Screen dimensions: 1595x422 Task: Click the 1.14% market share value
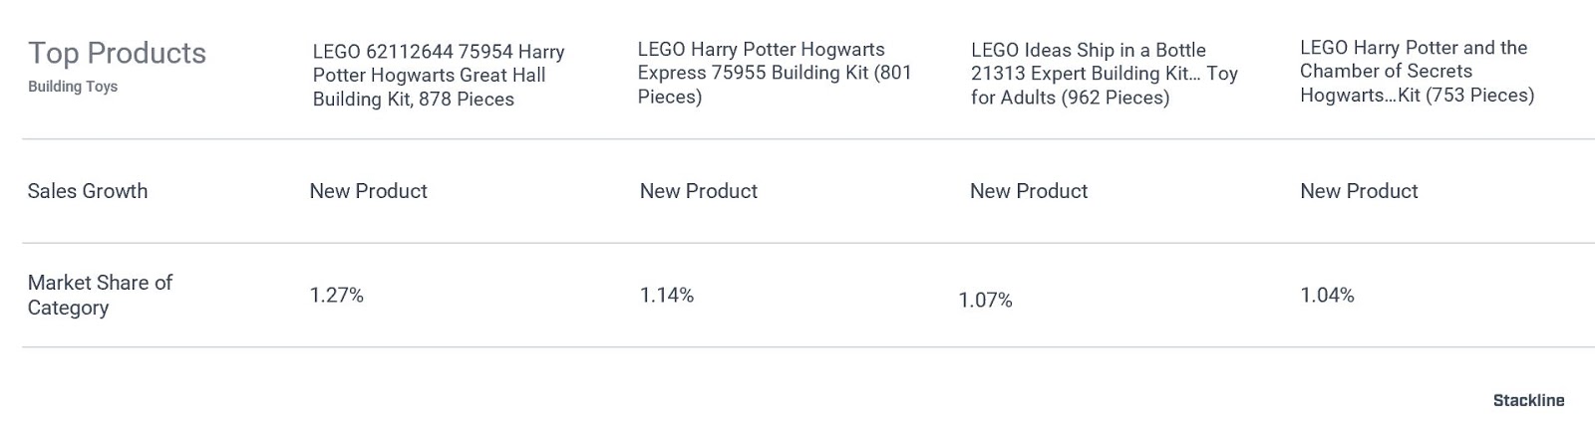[667, 296]
